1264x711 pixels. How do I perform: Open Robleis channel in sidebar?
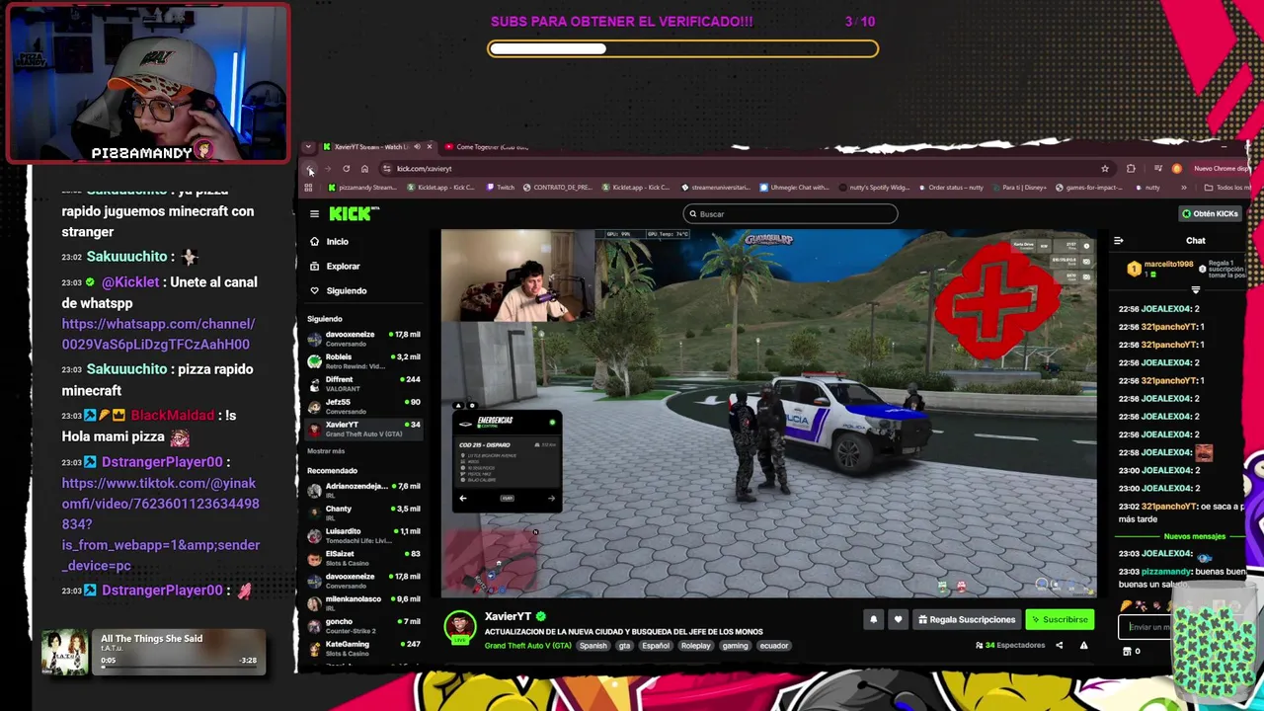pyautogui.click(x=364, y=360)
